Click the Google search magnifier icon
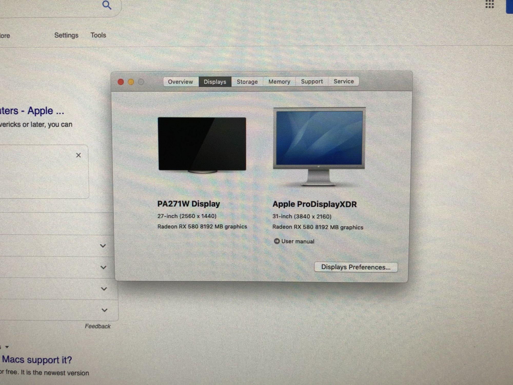 pyautogui.click(x=107, y=5)
